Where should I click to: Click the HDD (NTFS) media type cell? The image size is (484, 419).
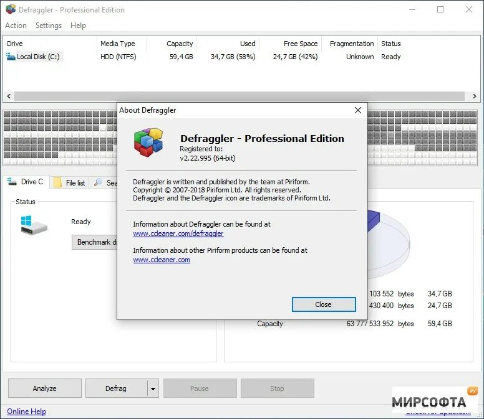119,57
